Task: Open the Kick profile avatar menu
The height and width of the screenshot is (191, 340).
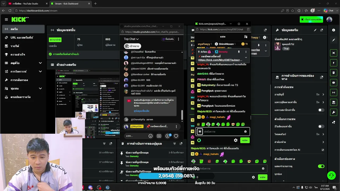Action: tap(329, 19)
